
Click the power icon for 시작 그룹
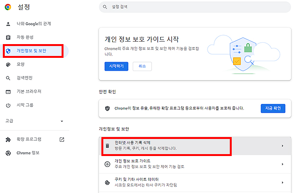pyautogui.click(x=8, y=105)
